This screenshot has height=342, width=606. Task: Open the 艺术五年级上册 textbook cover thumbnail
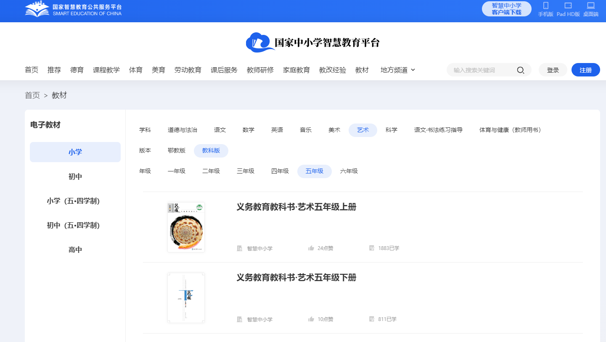pyautogui.click(x=186, y=227)
